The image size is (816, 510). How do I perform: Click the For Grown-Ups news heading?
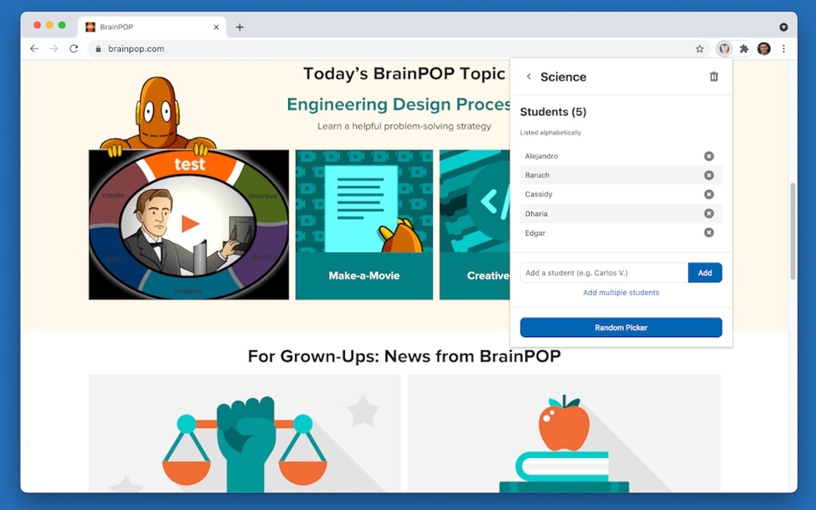[404, 356]
